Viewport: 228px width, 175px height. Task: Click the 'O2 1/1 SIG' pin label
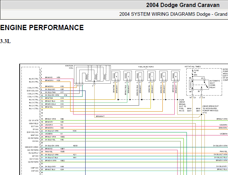[34, 159]
